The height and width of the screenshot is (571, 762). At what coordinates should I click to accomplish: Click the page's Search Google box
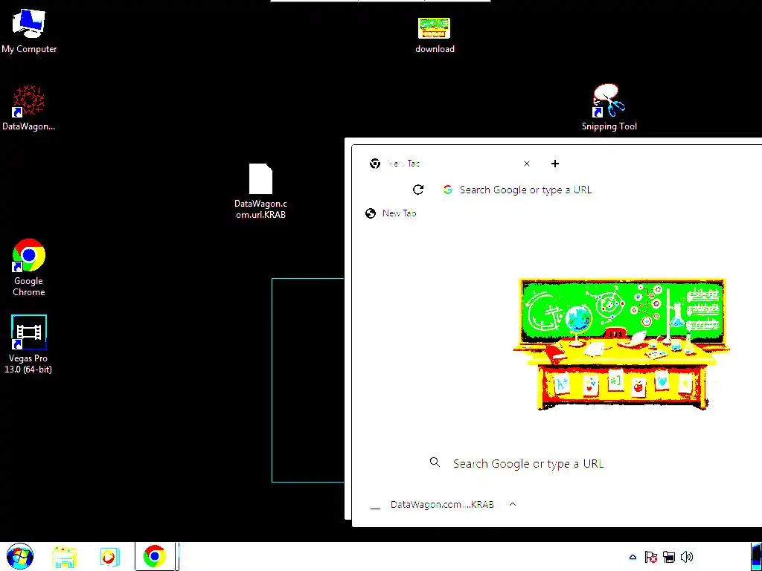(528, 464)
